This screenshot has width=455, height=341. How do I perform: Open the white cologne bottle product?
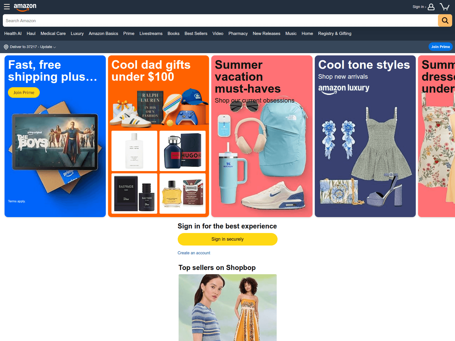pyautogui.click(x=134, y=151)
